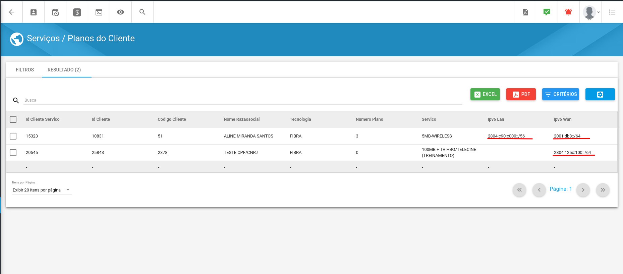Open the PDF document icon in top bar
The width and height of the screenshot is (623, 274).
tap(525, 12)
